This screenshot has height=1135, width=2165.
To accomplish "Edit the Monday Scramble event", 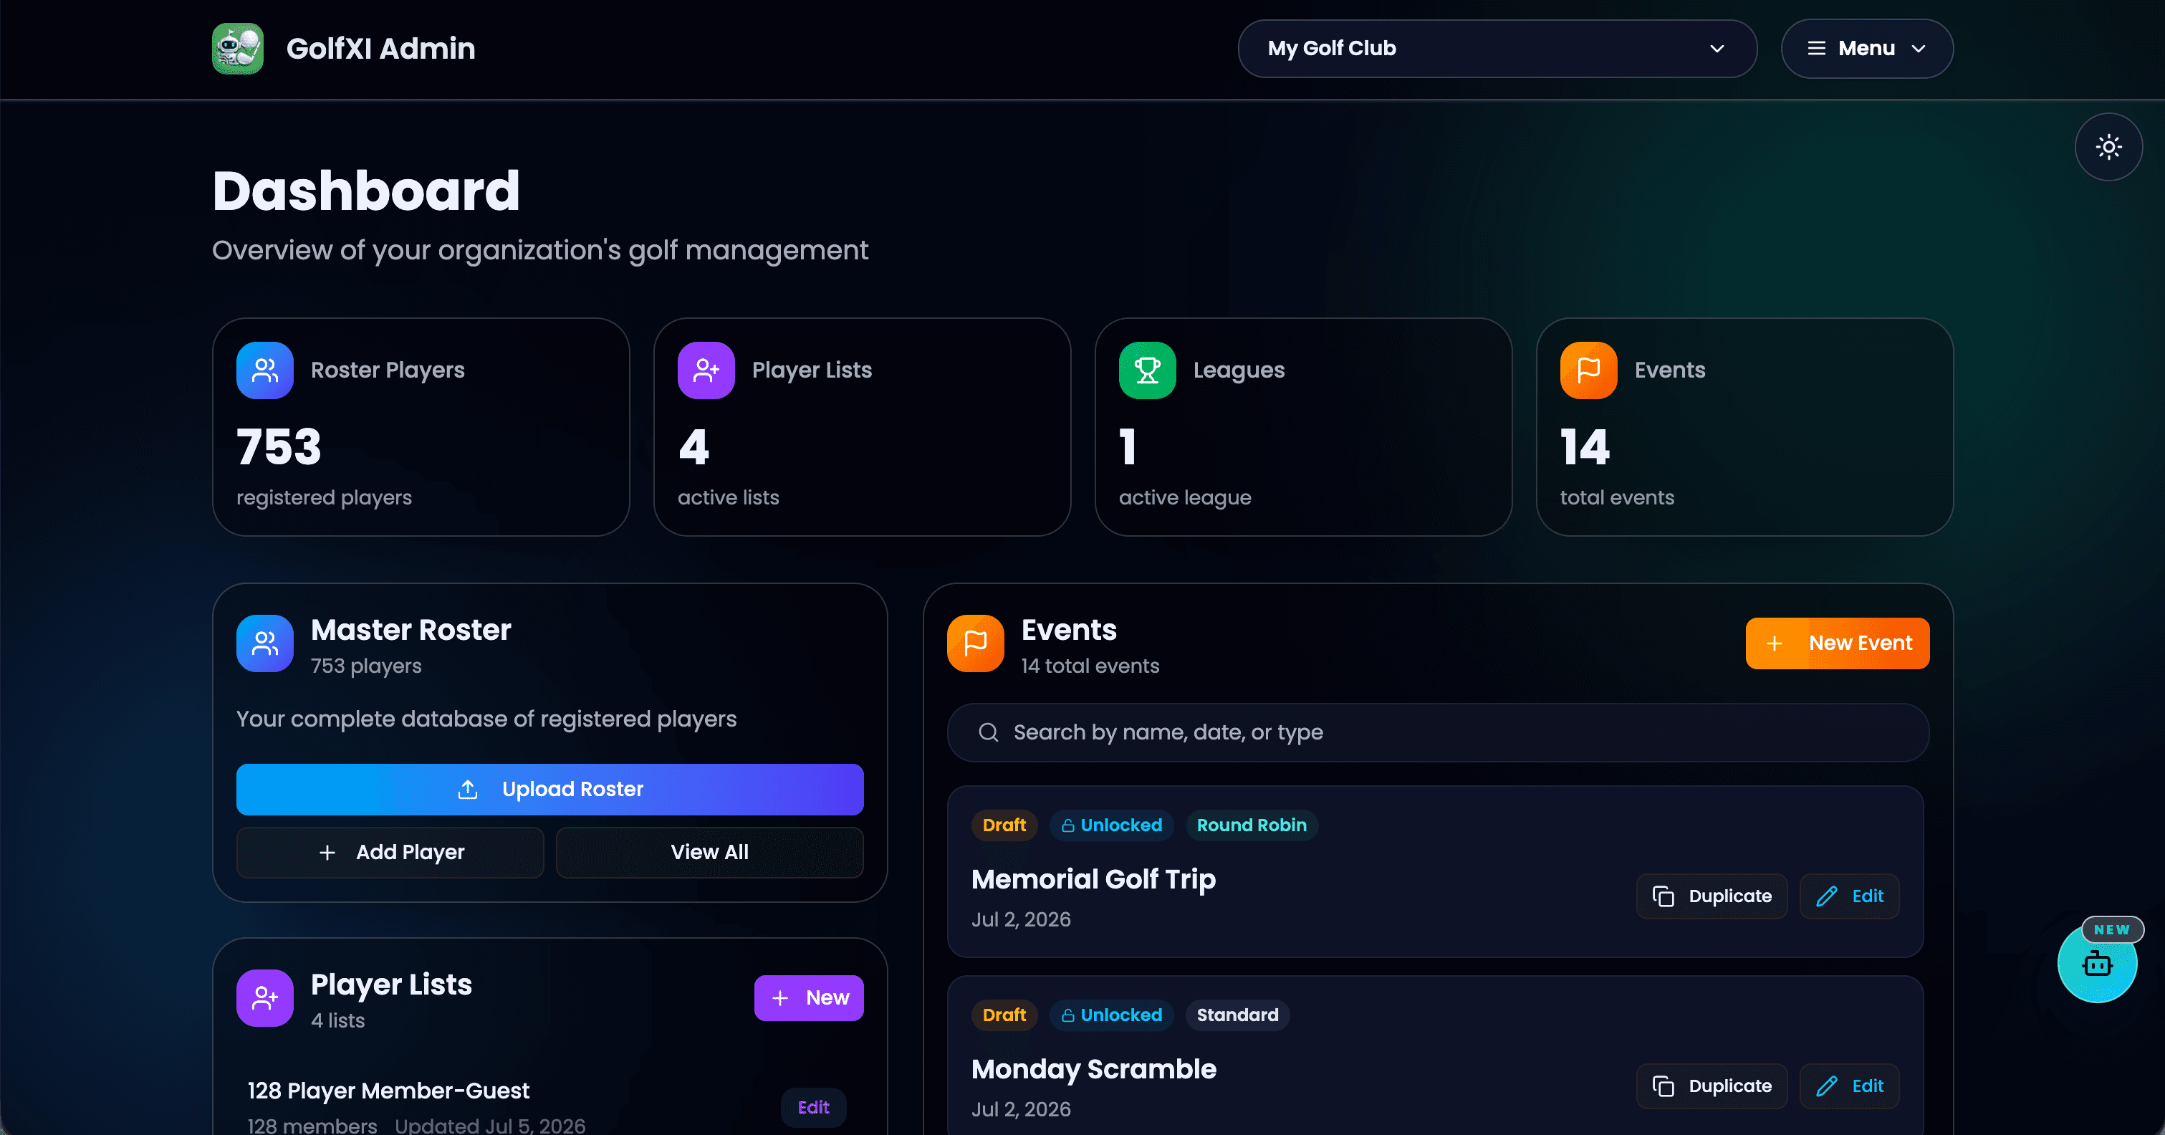I will 1849,1086.
